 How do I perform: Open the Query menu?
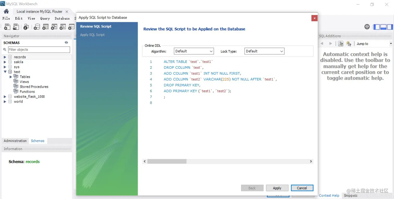pos(45,18)
